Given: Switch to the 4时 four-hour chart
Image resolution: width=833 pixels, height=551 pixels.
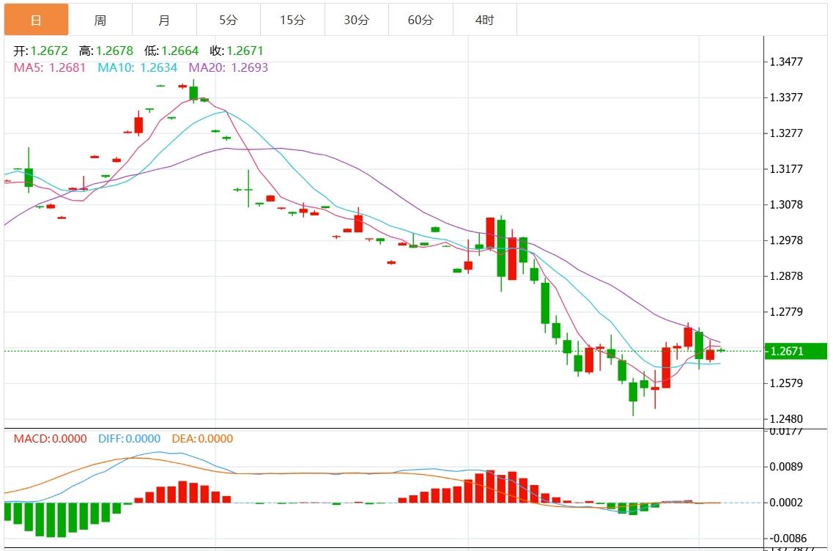Looking at the screenshot, I should point(484,20).
